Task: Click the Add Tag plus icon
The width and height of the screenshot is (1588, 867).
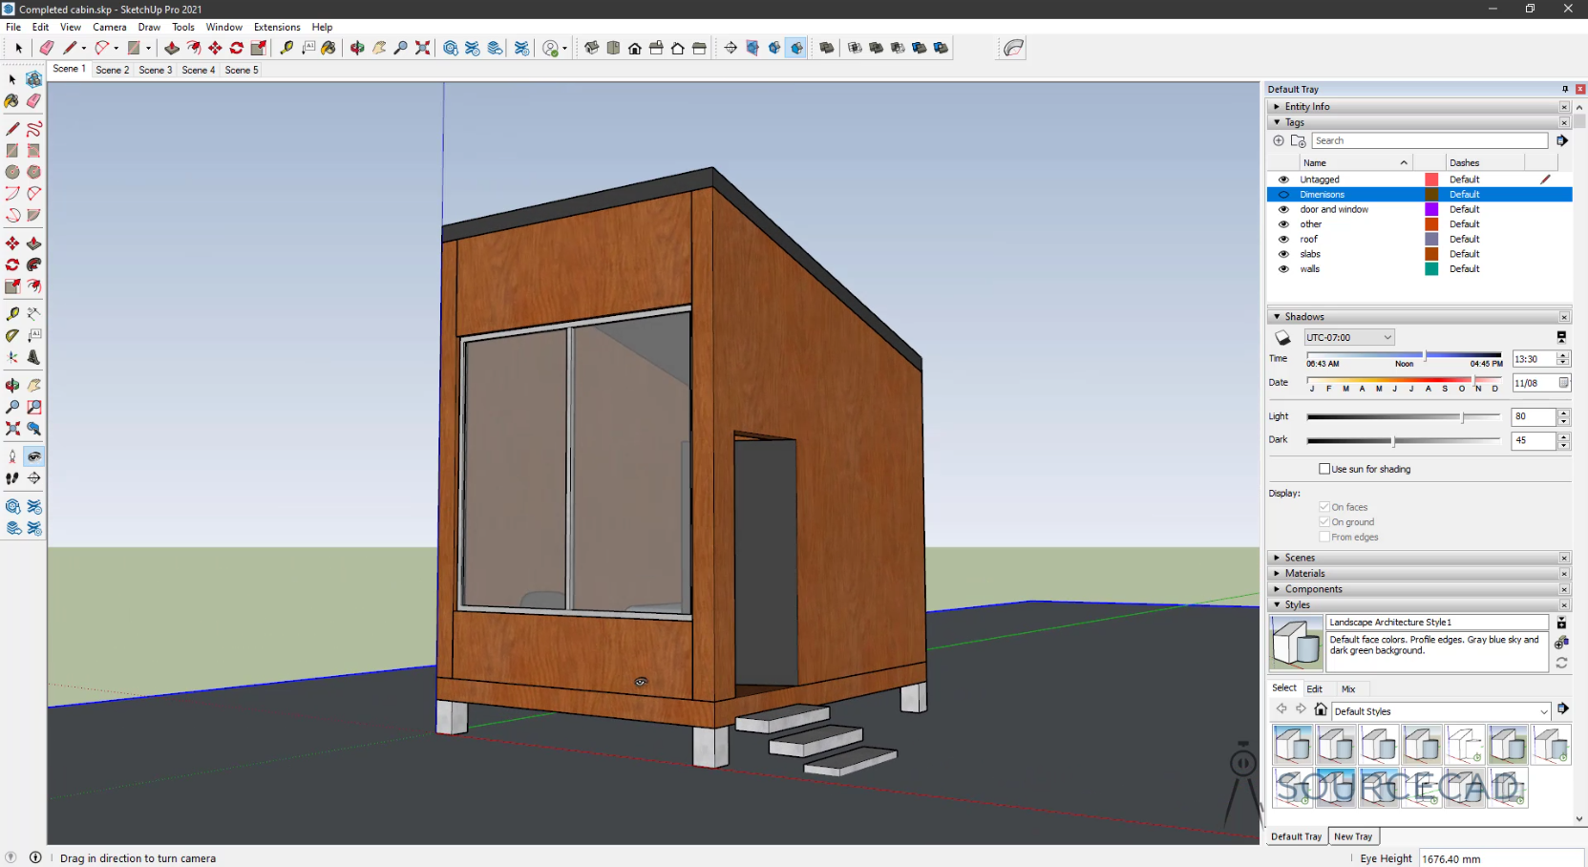Action: coord(1279,140)
